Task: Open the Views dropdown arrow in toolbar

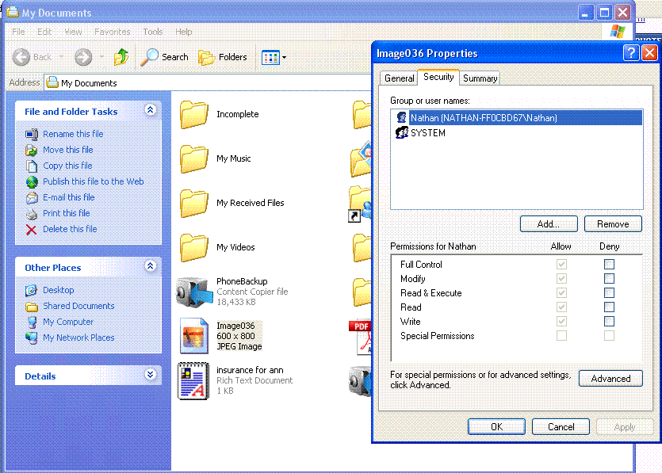Action: 284,58
